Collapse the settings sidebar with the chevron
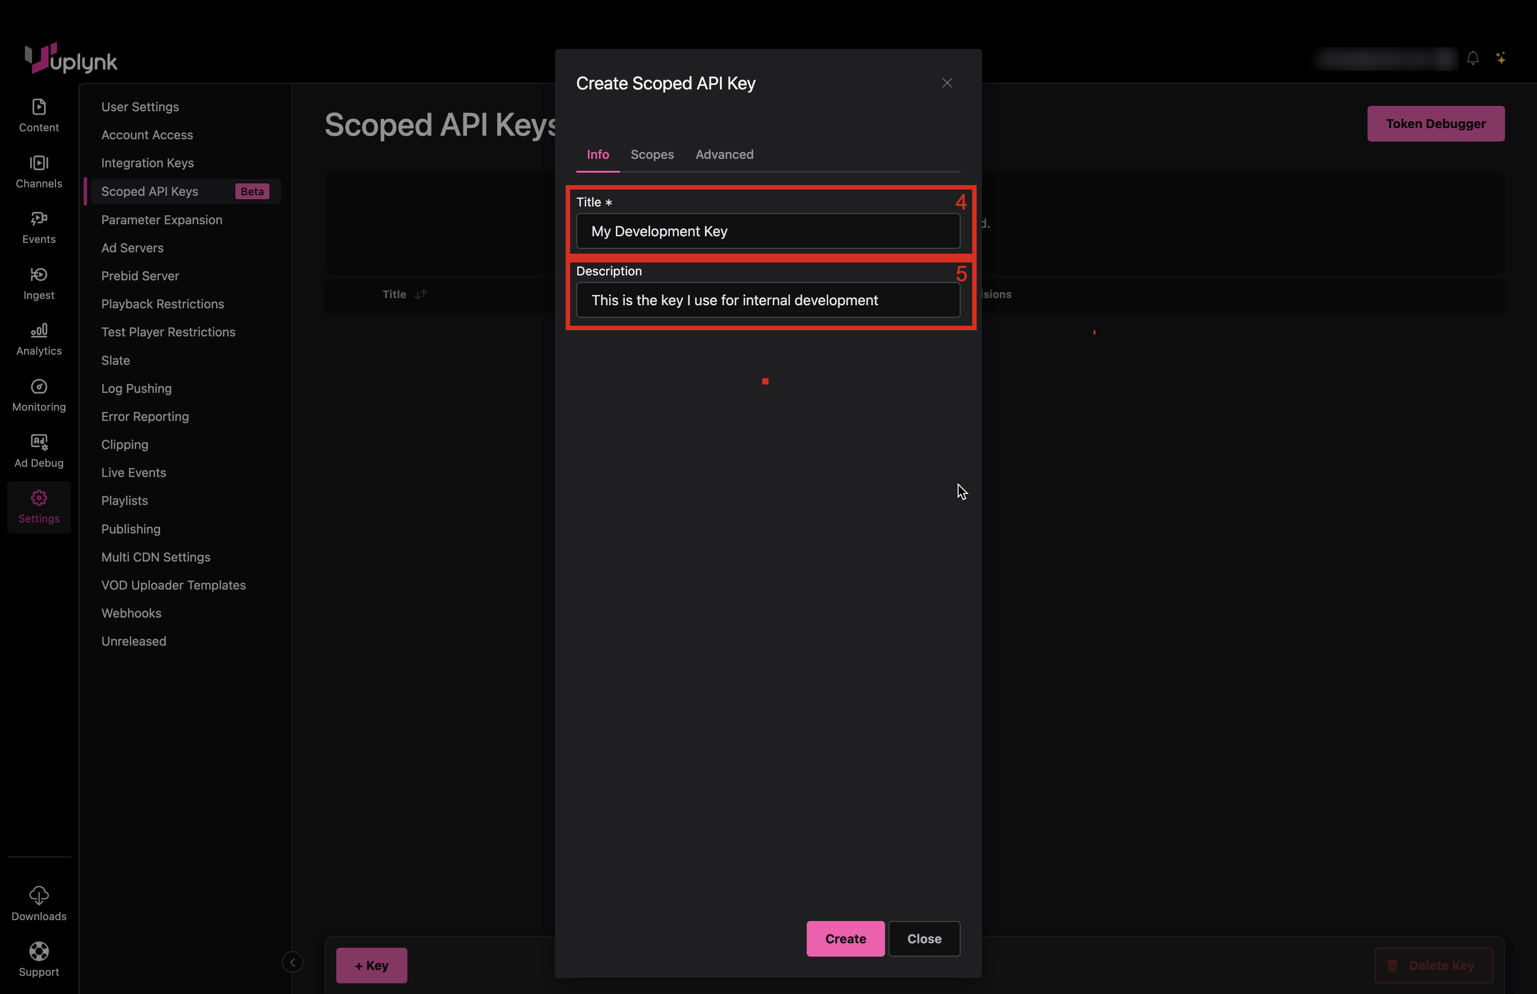This screenshot has width=1537, height=994. tap(292, 962)
